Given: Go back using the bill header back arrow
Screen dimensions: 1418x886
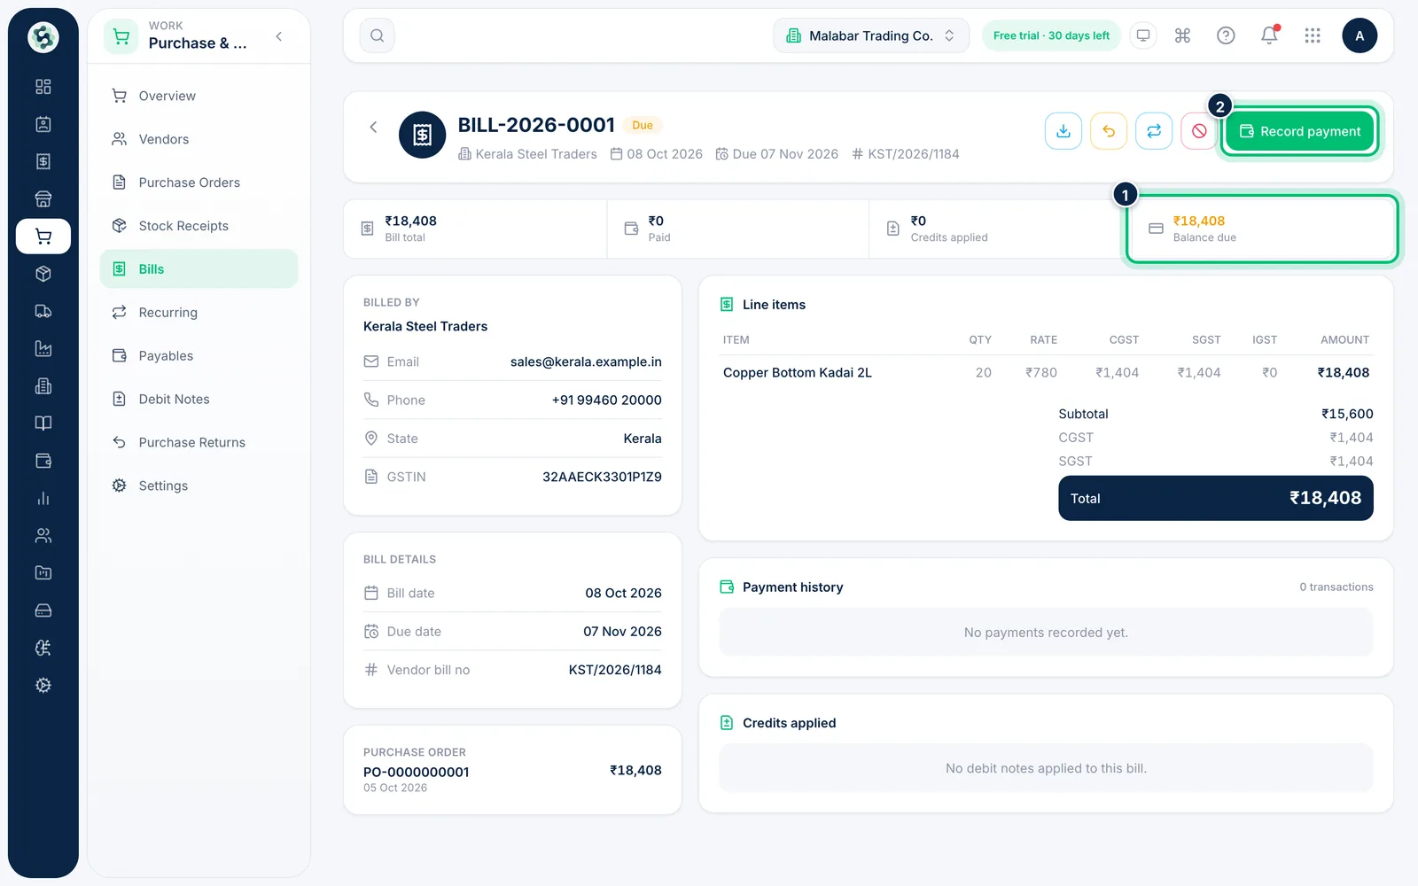Looking at the screenshot, I should pyautogui.click(x=373, y=127).
